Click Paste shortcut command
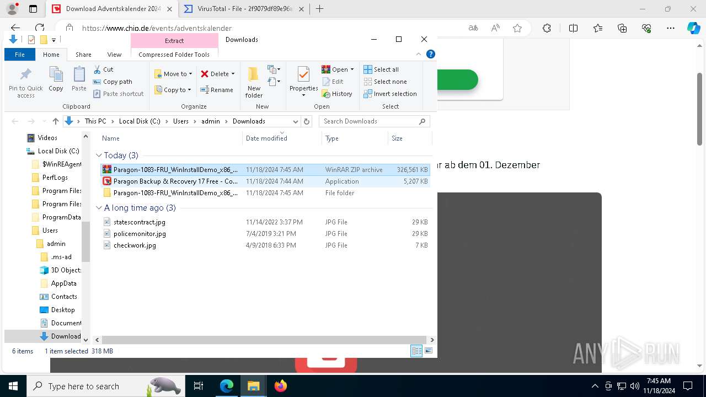 (x=118, y=94)
